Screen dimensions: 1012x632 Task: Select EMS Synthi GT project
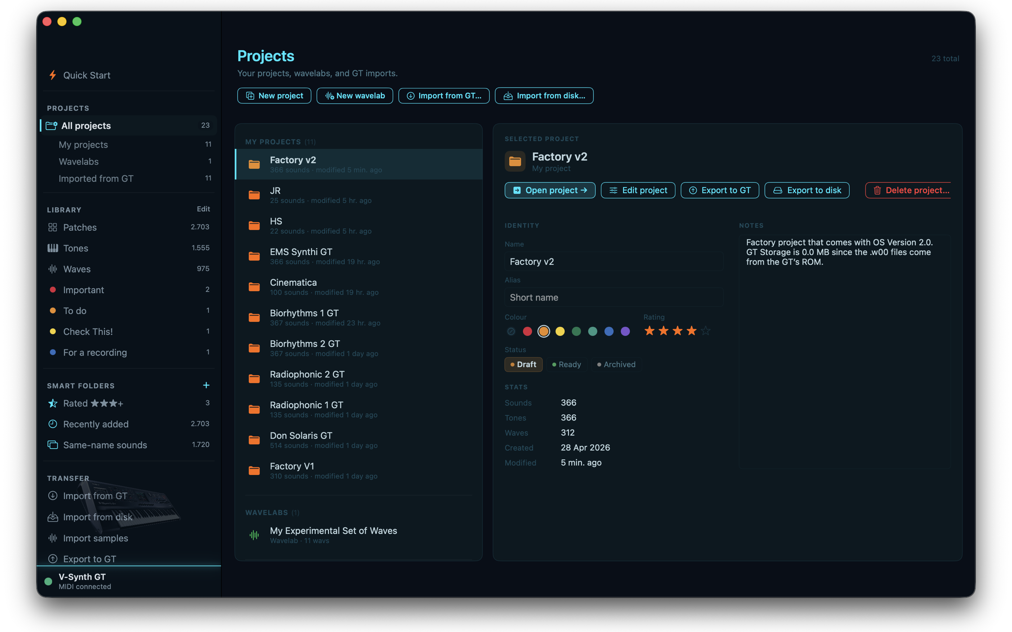[359, 256]
